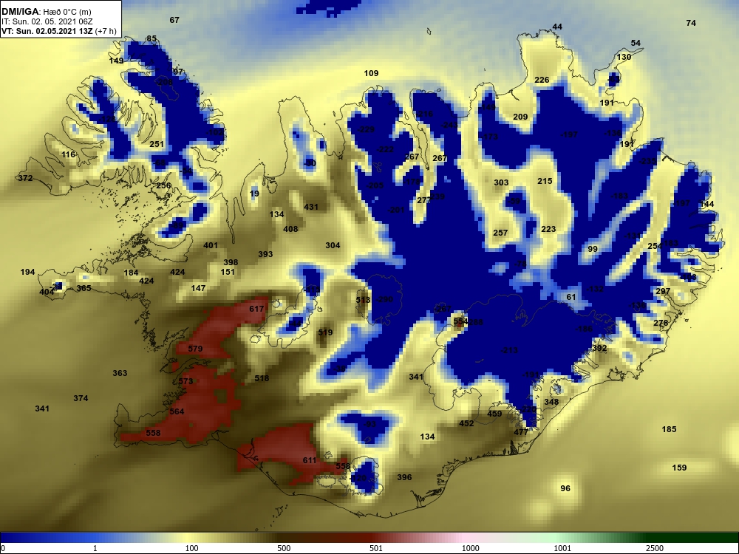Click the map value 303
Screen dimensions: 739x554
coord(501,182)
